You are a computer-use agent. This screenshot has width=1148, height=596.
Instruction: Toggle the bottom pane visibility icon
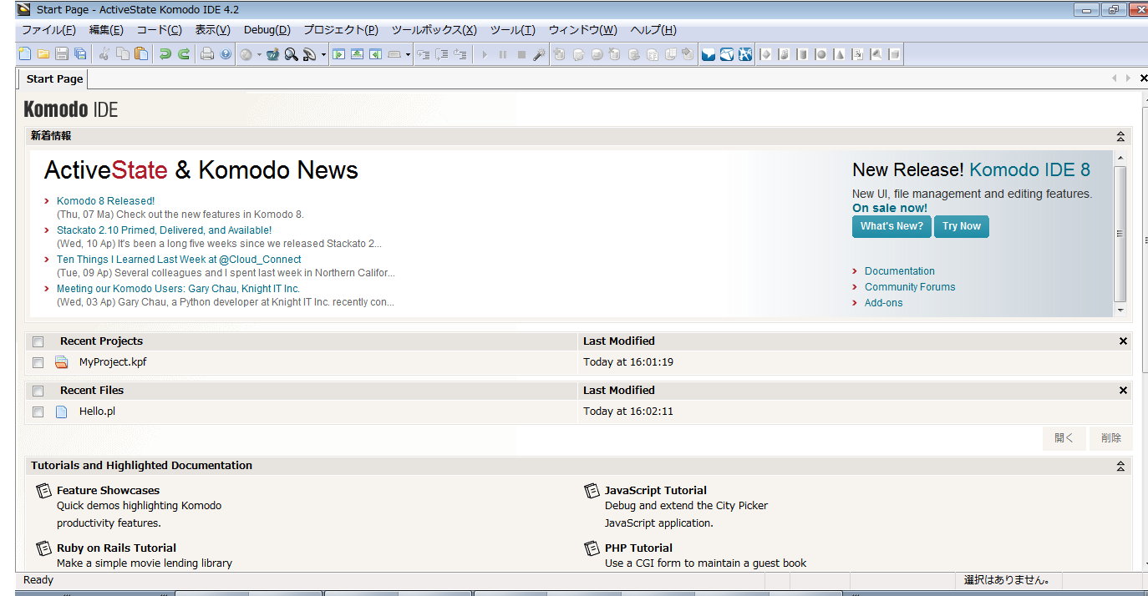pyautogui.click(x=357, y=54)
